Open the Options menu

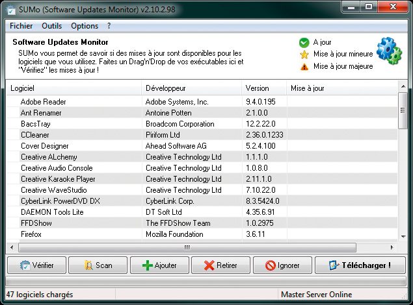(x=85, y=26)
